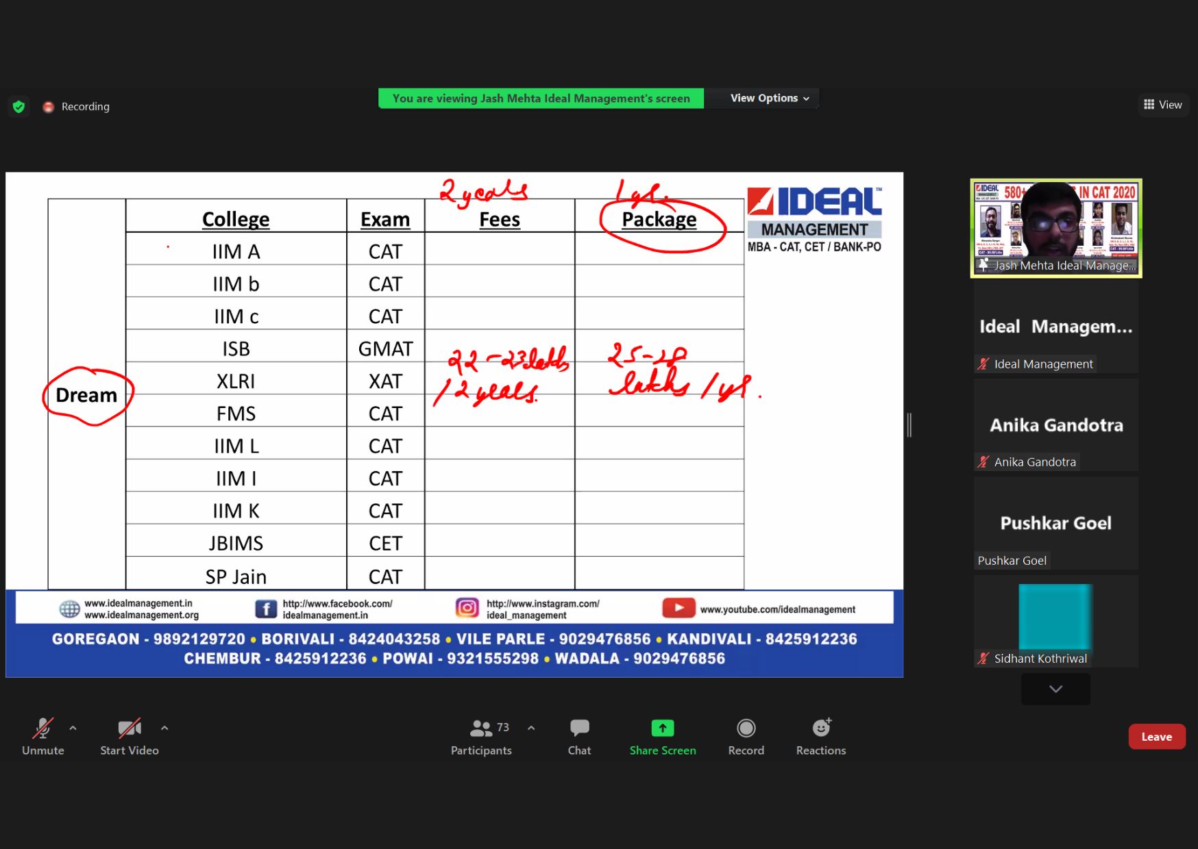The image size is (1198, 849).
Task: Click the JBIMS college cell
Action: [x=236, y=543]
